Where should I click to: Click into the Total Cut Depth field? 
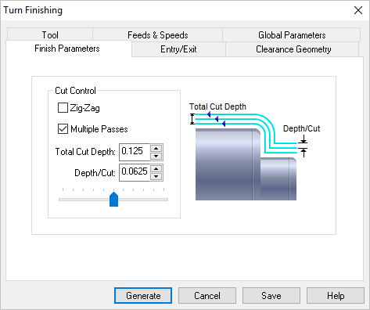click(135, 152)
